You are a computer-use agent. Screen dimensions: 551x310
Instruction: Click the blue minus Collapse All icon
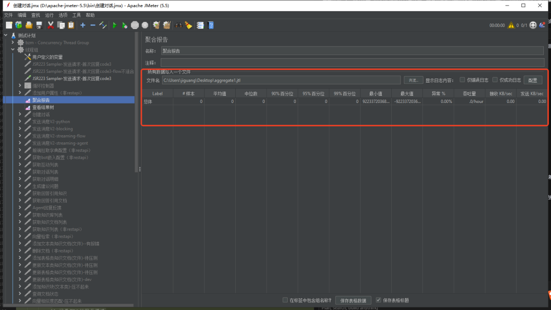pyautogui.click(x=93, y=25)
